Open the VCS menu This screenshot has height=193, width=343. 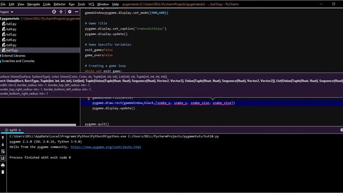click(91, 4)
